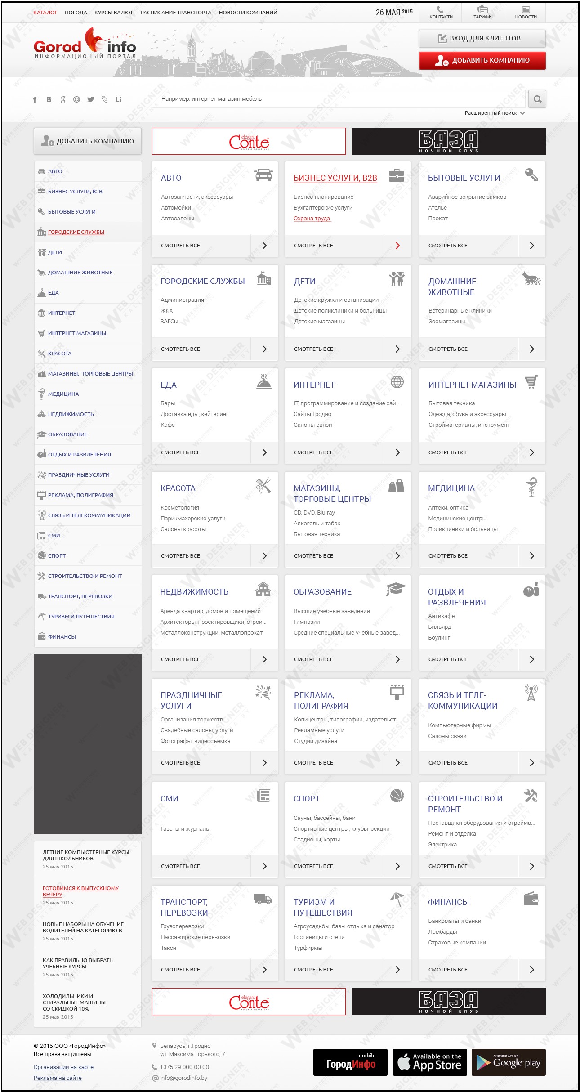
Task: Open arrow in Бытовые услуги card footer
Action: 532,246
